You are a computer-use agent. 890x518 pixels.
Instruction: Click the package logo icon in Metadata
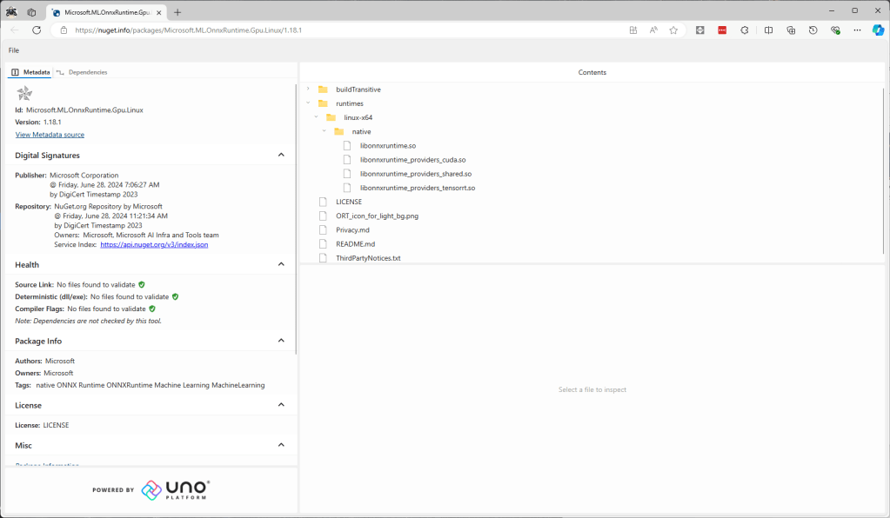click(x=24, y=94)
